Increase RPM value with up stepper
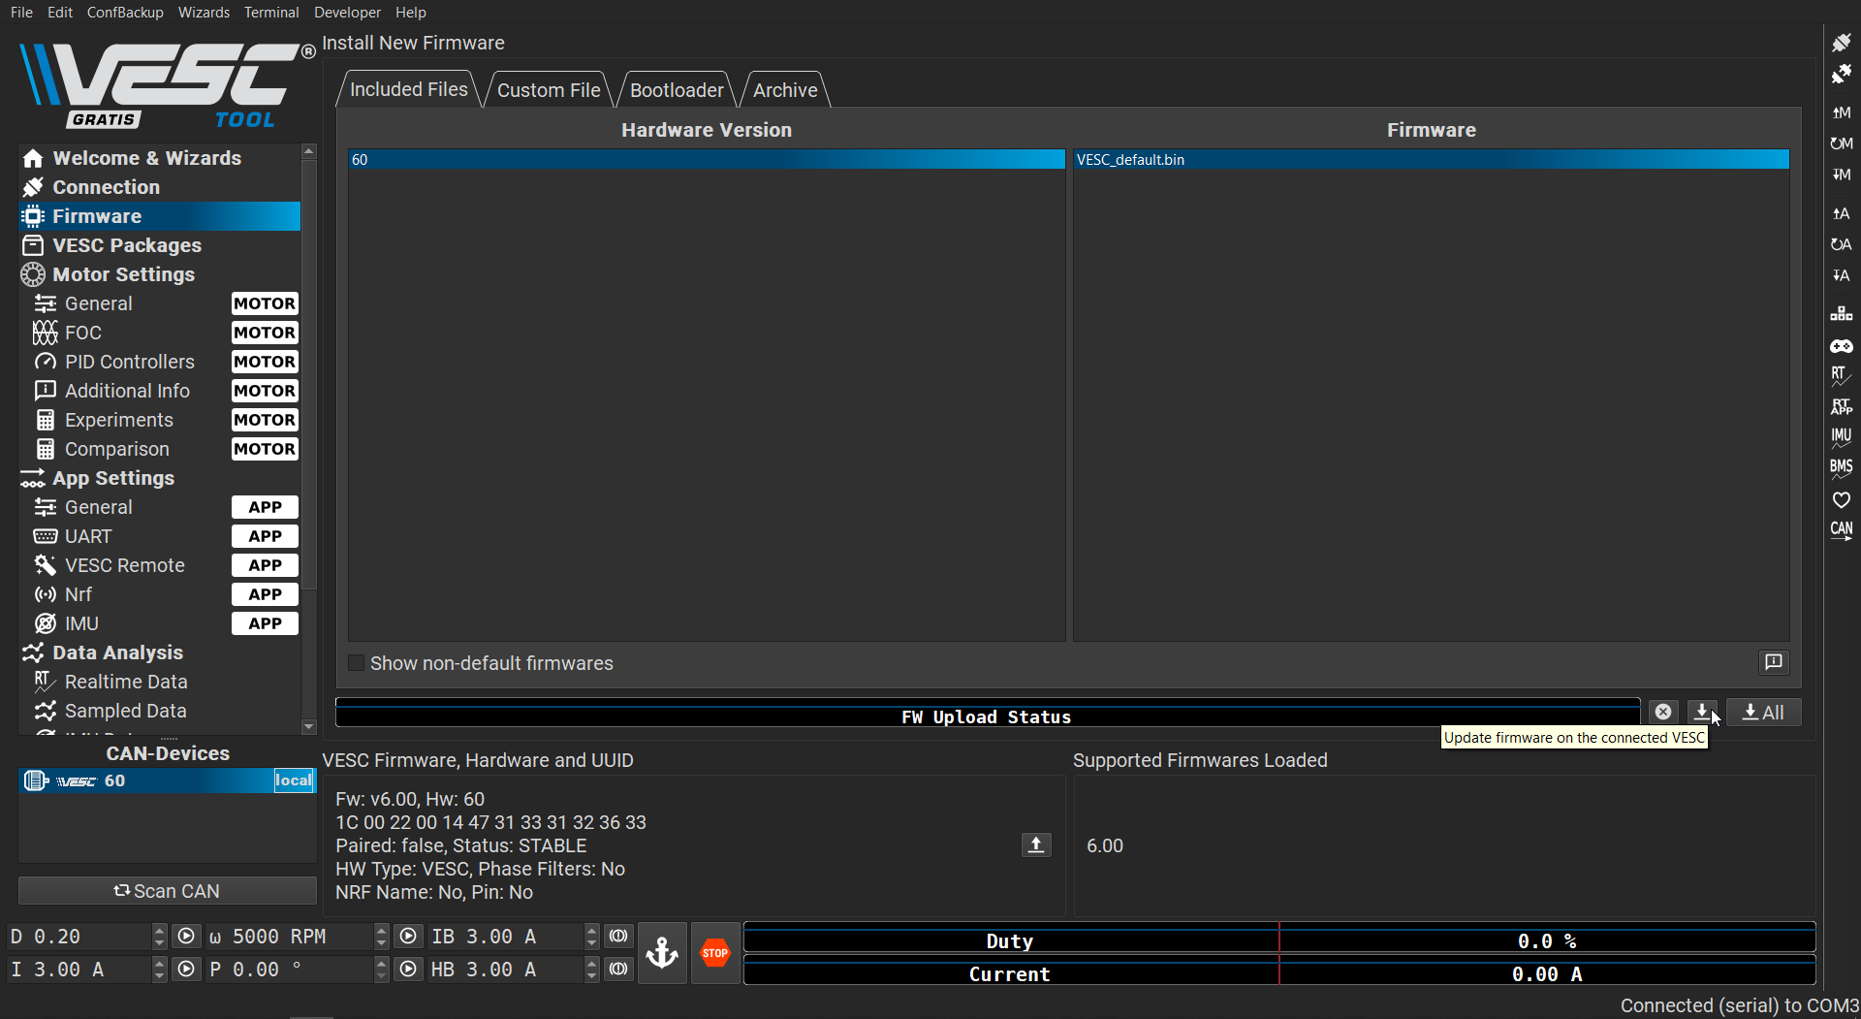The width and height of the screenshot is (1861, 1019). 382,931
